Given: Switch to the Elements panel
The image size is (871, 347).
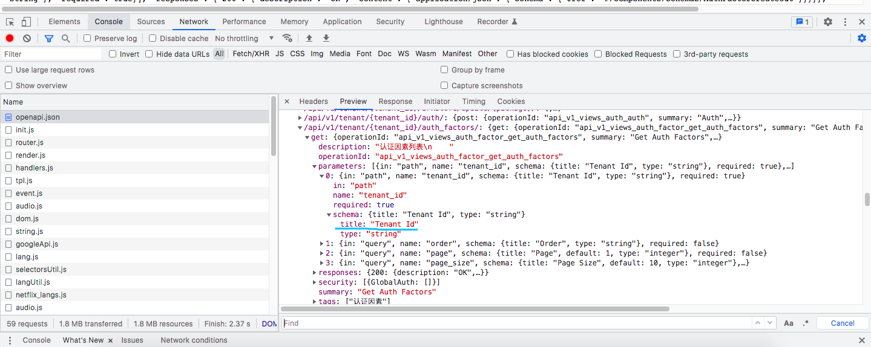Looking at the screenshot, I should [x=64, y=22].
